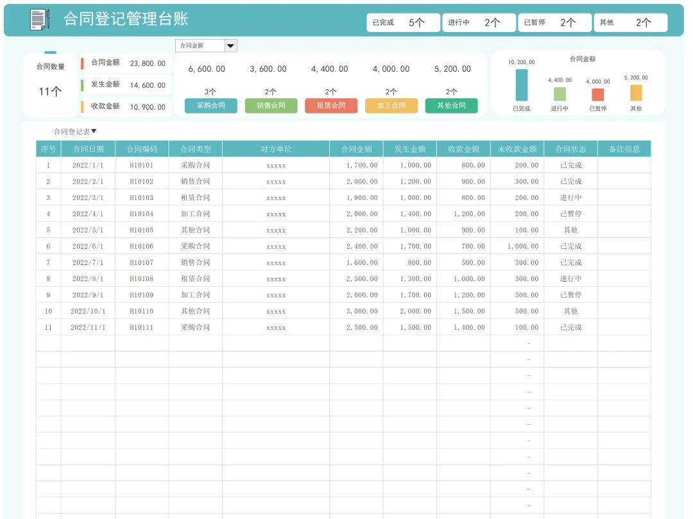Select the 发生金额 column header
Screen dimensions: 693x519
pyautogui.click(x=410, y=149)
